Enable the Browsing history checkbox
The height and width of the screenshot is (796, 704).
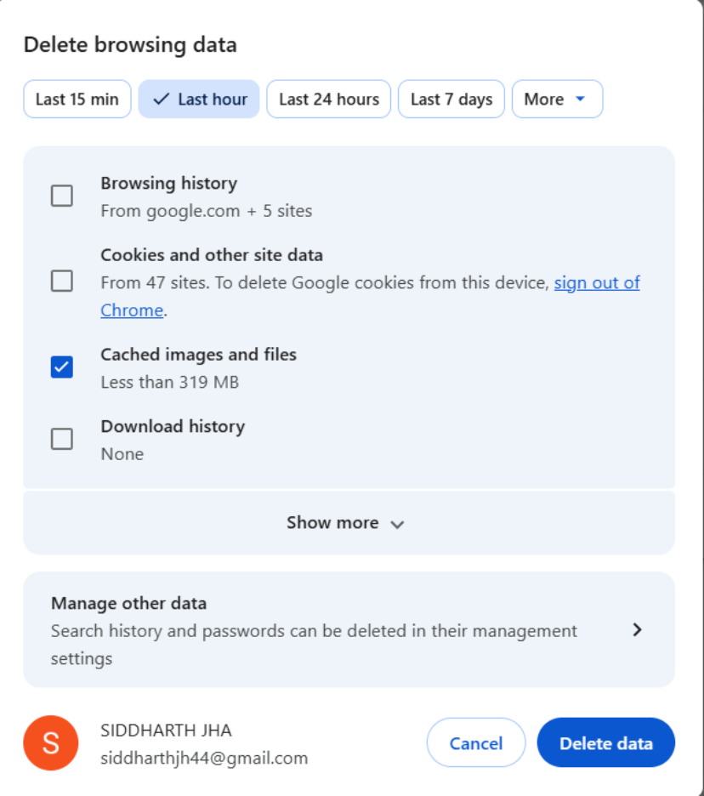point(62,196)
